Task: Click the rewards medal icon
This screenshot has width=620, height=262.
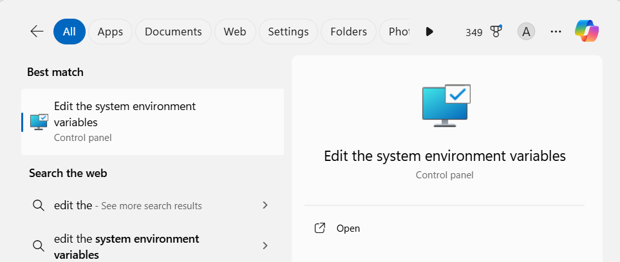Action: (x=496, y=32)
